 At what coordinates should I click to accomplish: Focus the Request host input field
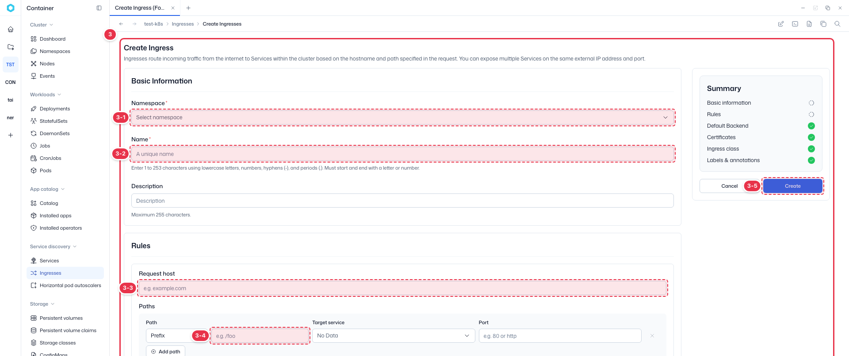coord(402,288)
